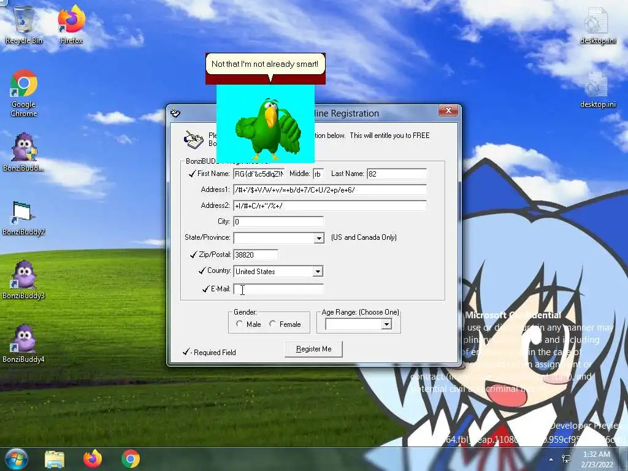Screen dimensions: 628x471
Task: Click the Zip/Postal field containing 38820
Action: (256, 255)
